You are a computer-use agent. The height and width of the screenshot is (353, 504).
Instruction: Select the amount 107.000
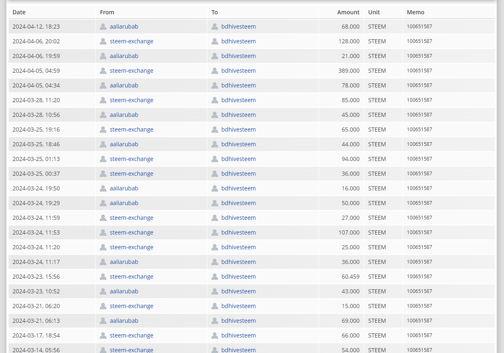(349, 232)
